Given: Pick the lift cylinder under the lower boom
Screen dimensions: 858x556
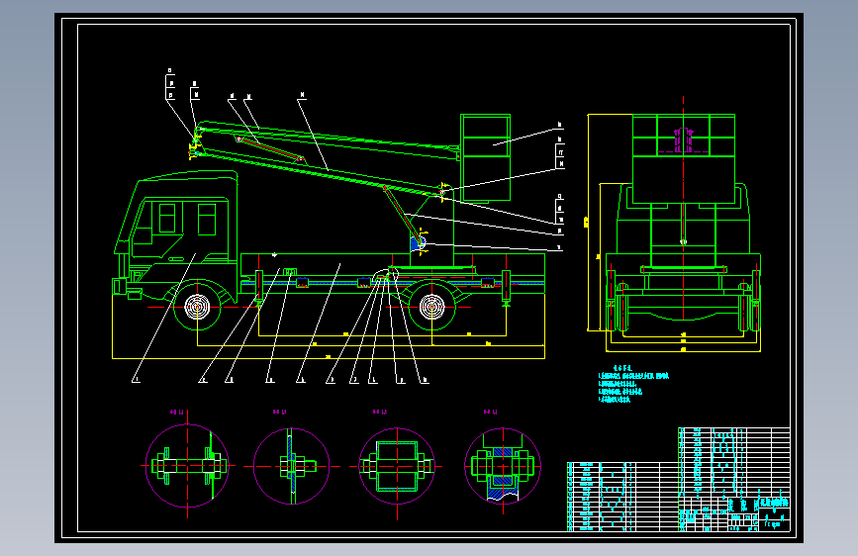Looking at the screenshot, I should 404,215.
